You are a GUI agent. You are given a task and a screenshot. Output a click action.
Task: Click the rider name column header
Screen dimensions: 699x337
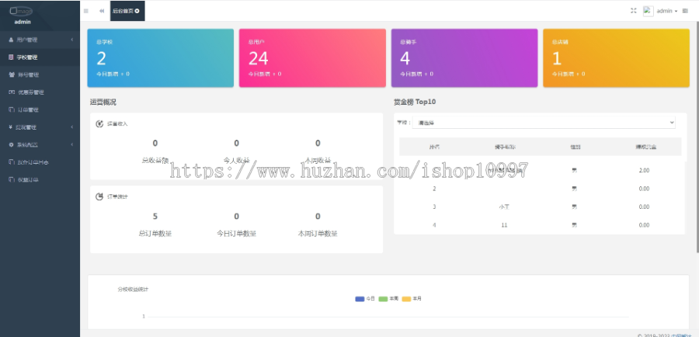505,147
